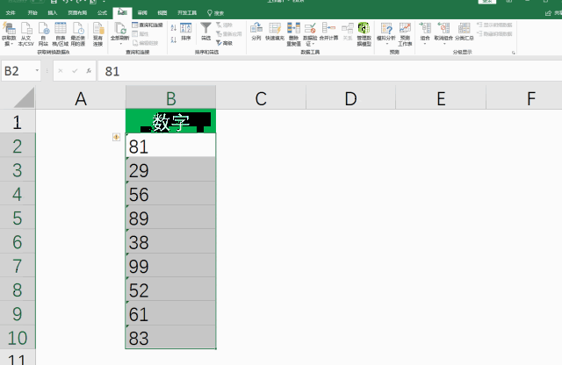Screen dimensions: 562x365
Task: Click the 快速填充 (Flash Fill) icon
Action: [275, 29]
